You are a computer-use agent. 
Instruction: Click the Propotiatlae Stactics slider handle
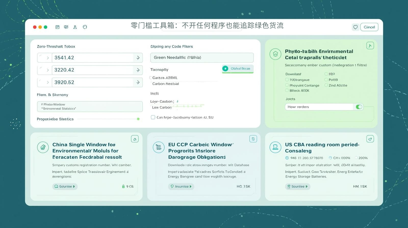coord(138,119)
